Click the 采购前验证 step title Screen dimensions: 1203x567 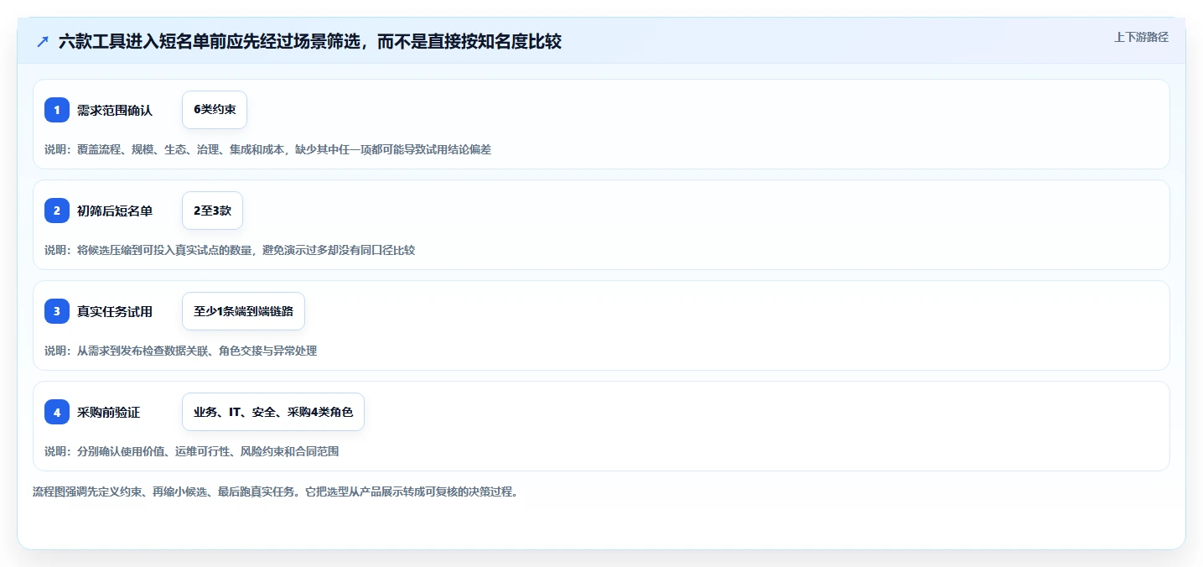pos(109,412)
